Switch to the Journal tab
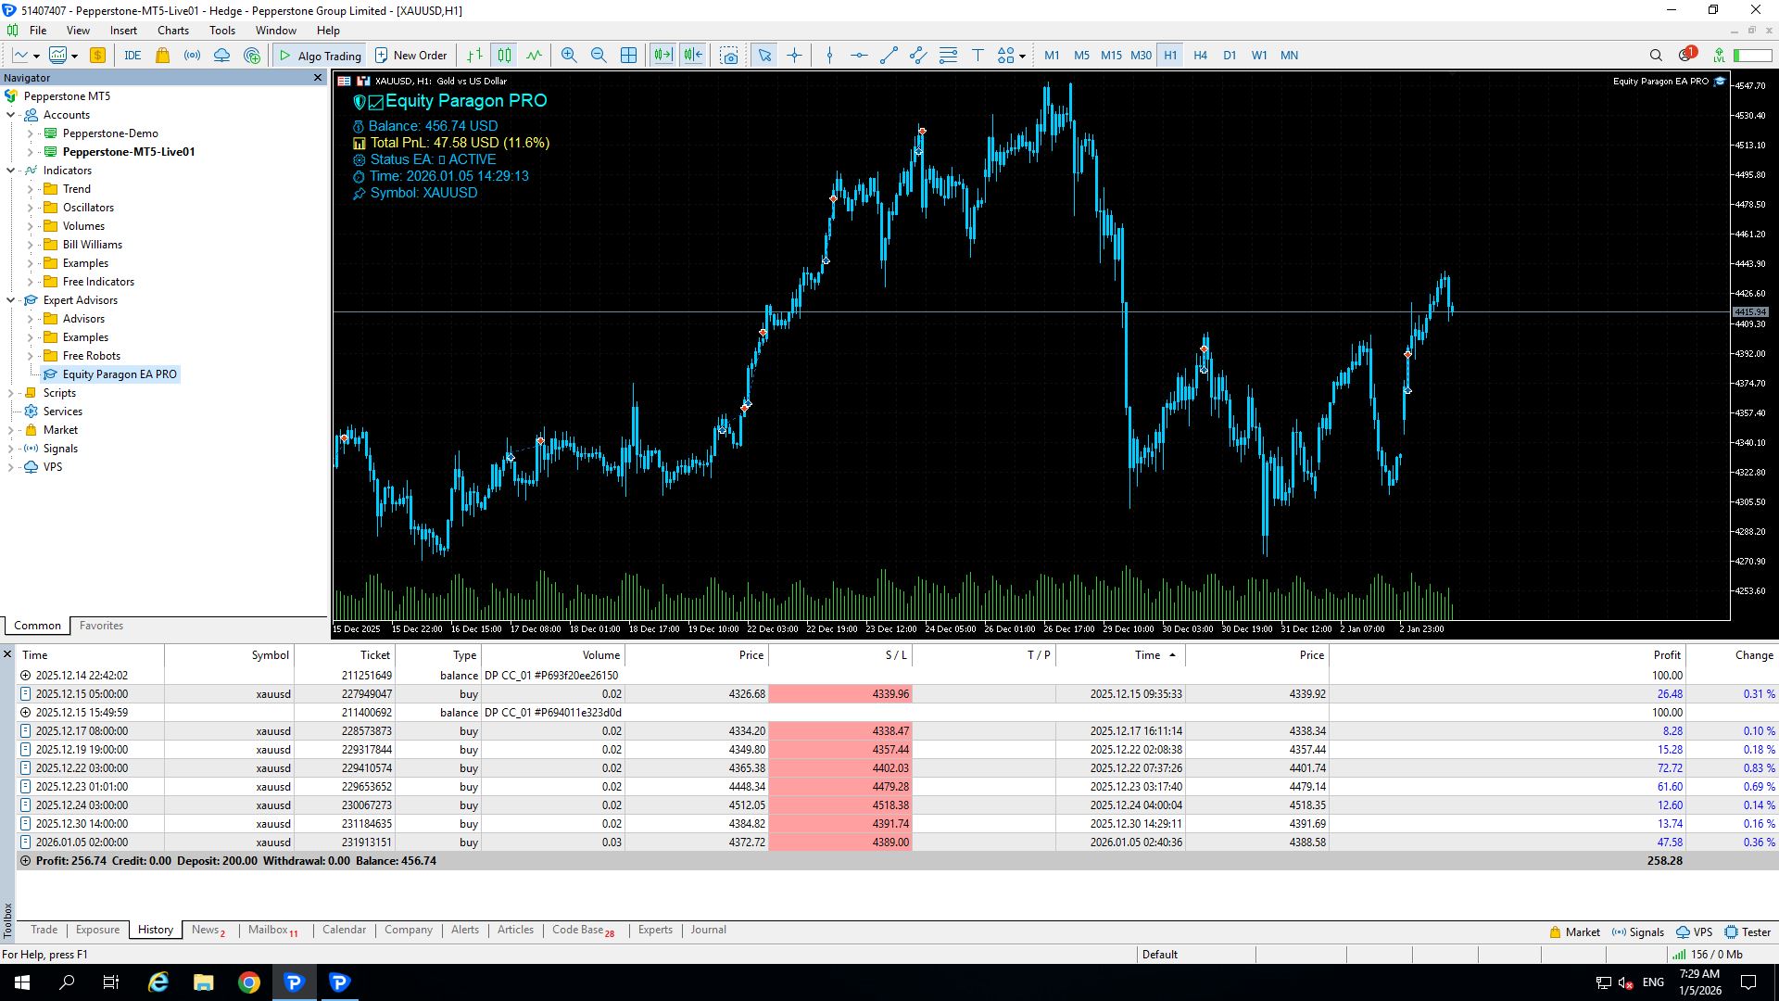1779x1001 pixels. click(x=708, y=930)
